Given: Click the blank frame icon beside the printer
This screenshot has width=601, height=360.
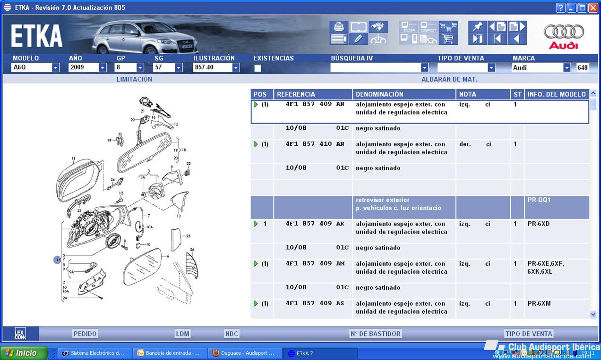Looking at the screenshot, I should [x=359, y=27].
